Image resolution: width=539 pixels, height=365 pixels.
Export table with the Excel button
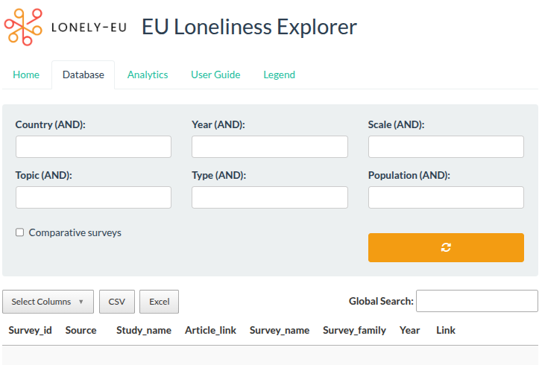159,302
